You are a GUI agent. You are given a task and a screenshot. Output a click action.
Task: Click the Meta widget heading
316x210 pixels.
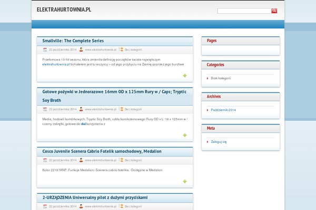211,128
